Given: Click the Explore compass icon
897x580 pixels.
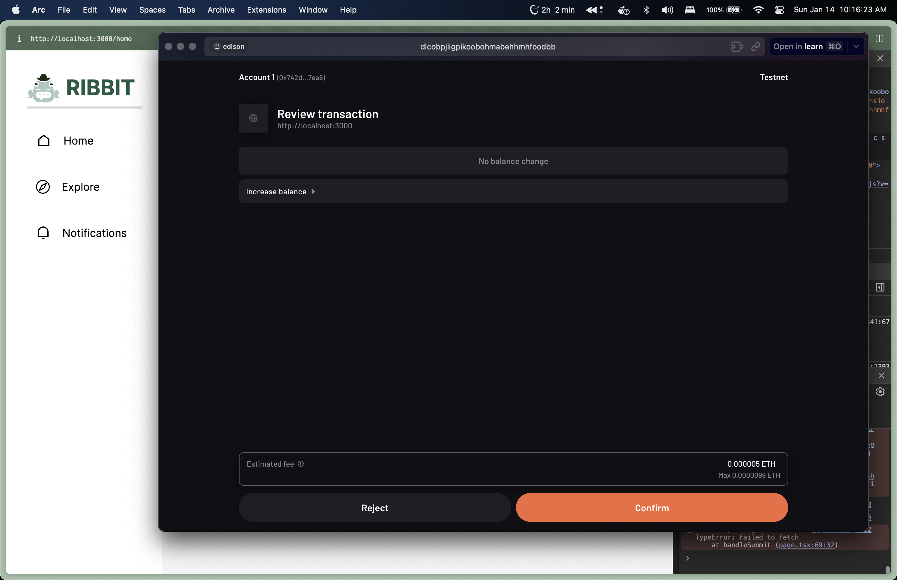Looking at the screenshot, I should coord(43,187).
